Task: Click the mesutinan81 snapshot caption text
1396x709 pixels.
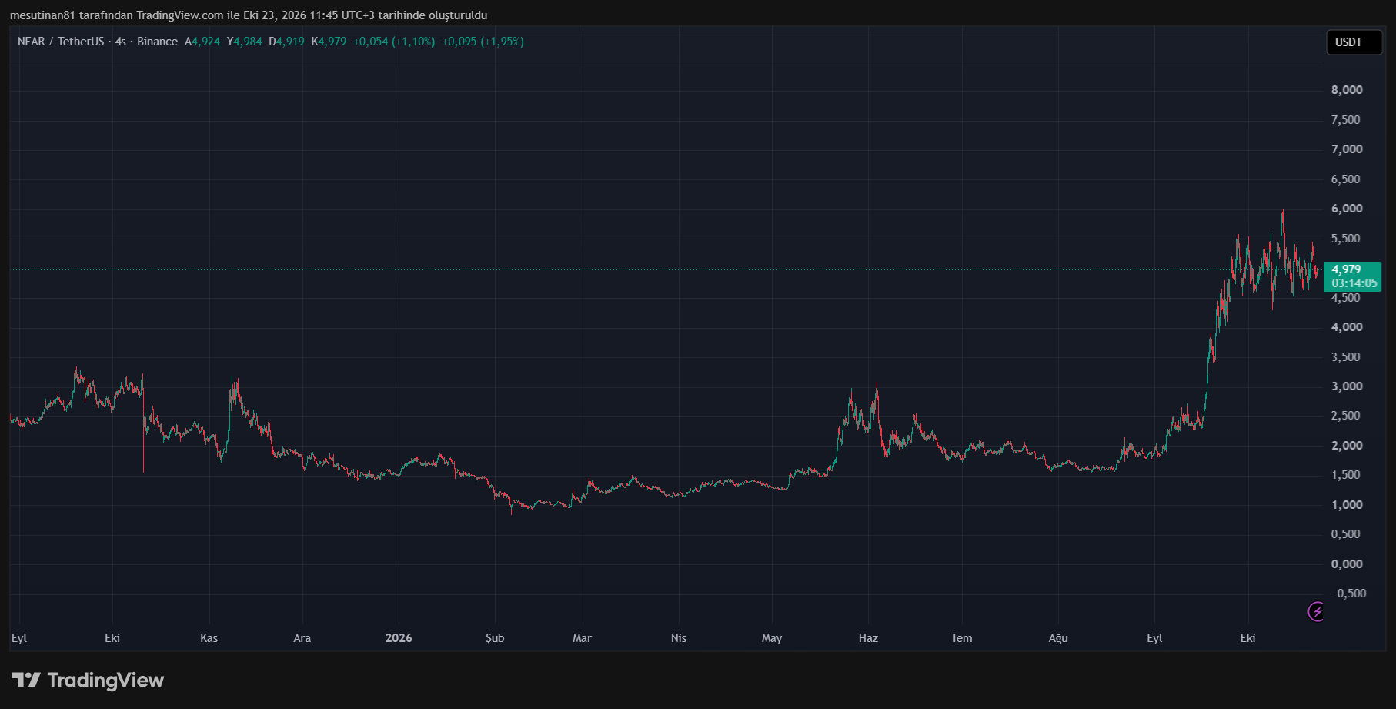Action: point(249,15)
